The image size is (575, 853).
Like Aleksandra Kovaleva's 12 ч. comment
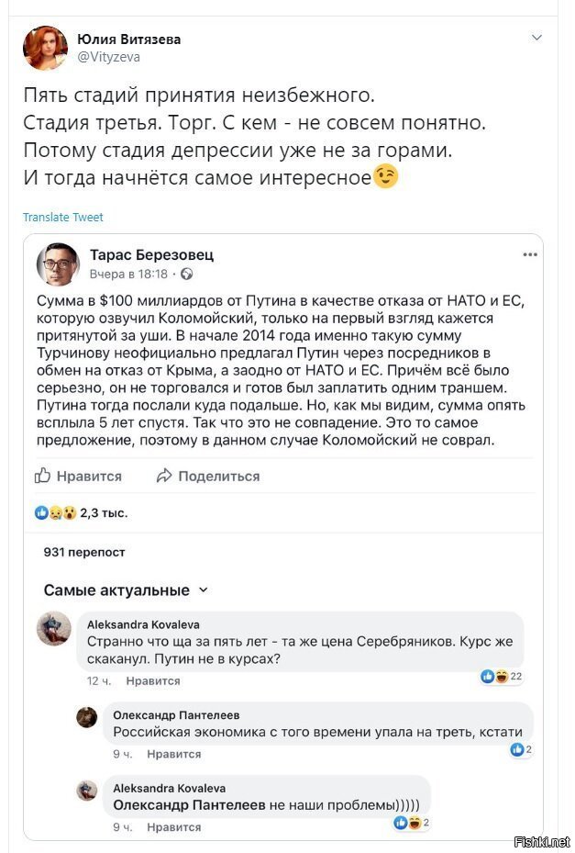pyautogui.click(x=153, y=680)
